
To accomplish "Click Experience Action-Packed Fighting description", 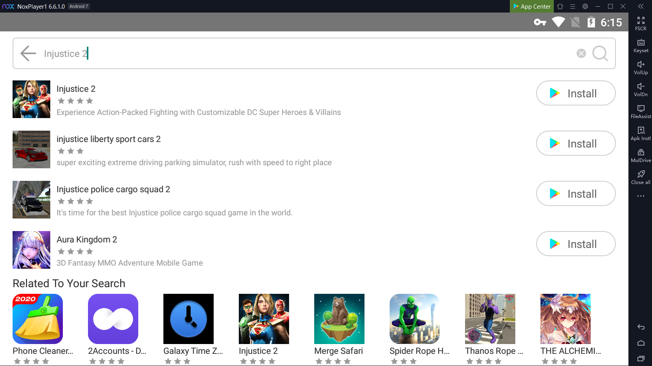I will point(199,113).
